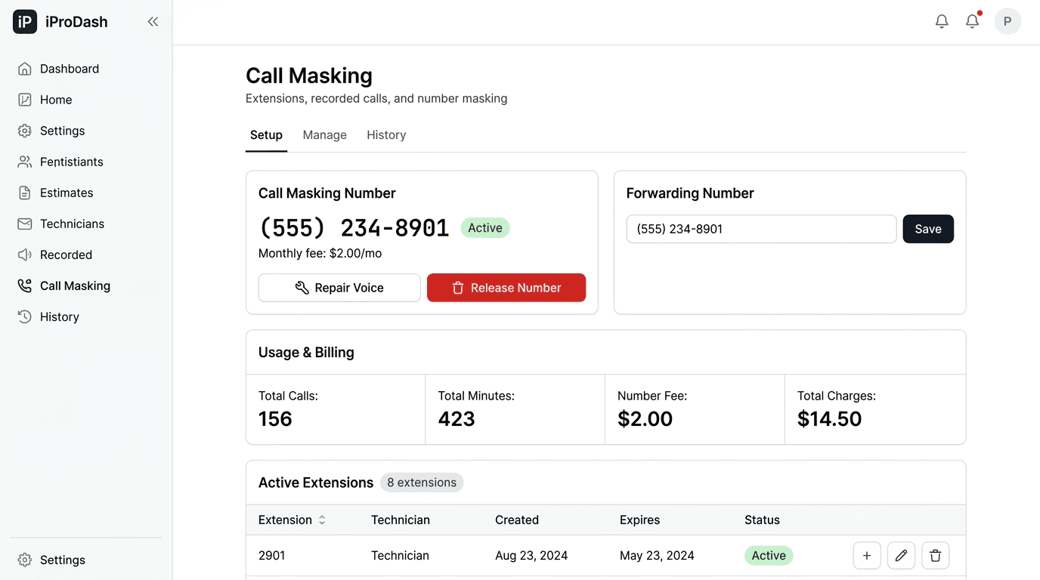
Task: Click the Estimates sidebar icon
Action: (x=24, y=193)
